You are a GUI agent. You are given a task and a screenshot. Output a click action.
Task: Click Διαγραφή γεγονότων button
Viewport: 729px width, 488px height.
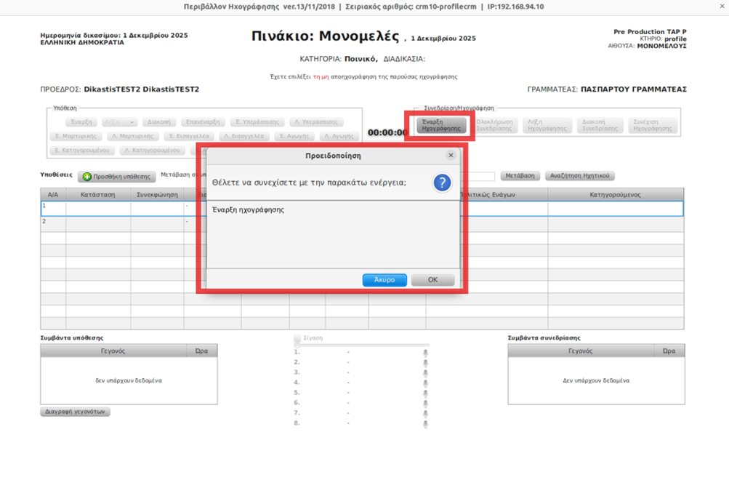pos(76,412)
